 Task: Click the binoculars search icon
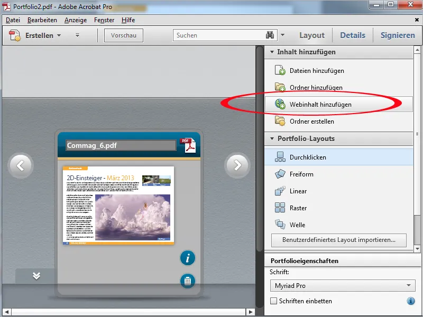tap(270, 35)
